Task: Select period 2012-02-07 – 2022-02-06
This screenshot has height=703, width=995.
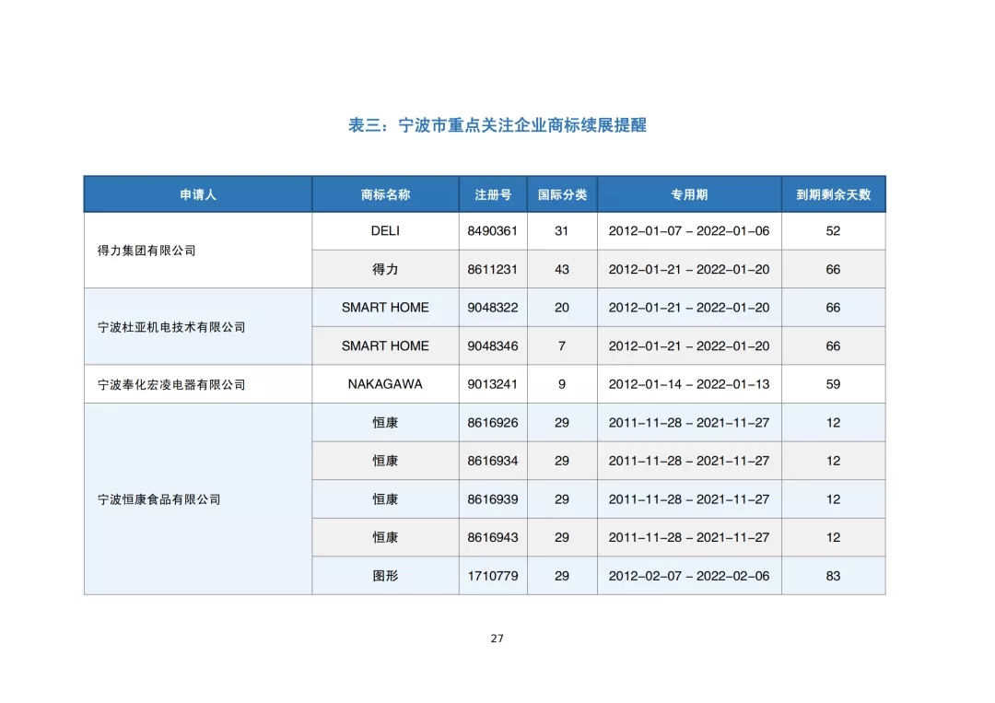Action: tap(689, 576)
